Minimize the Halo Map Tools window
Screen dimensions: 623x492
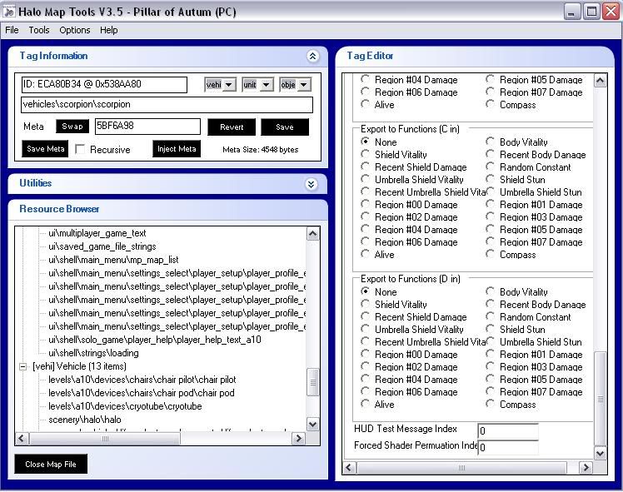coord(571,12)
